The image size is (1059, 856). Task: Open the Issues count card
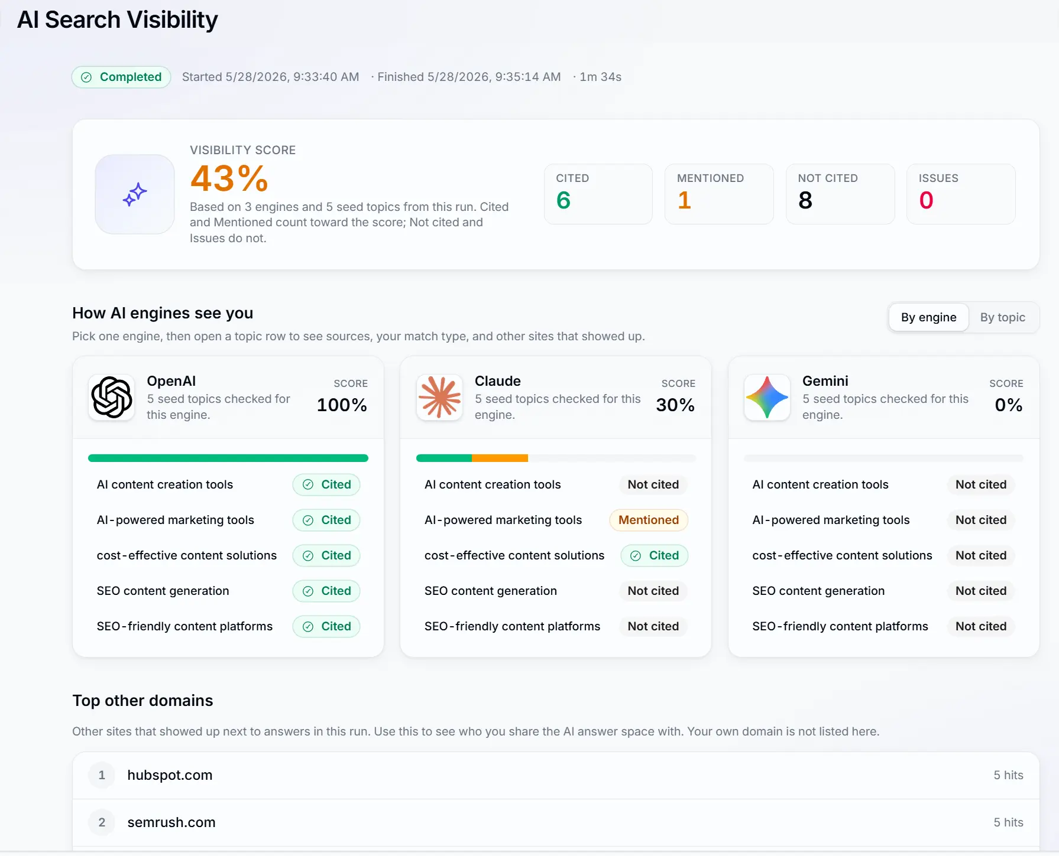click(961, 194)
